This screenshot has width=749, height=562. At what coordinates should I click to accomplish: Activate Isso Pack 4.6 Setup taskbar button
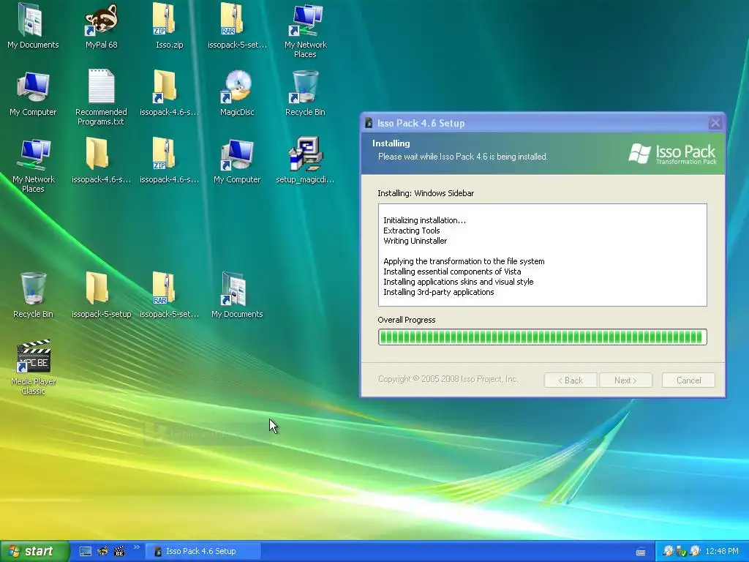pos(203,552)
